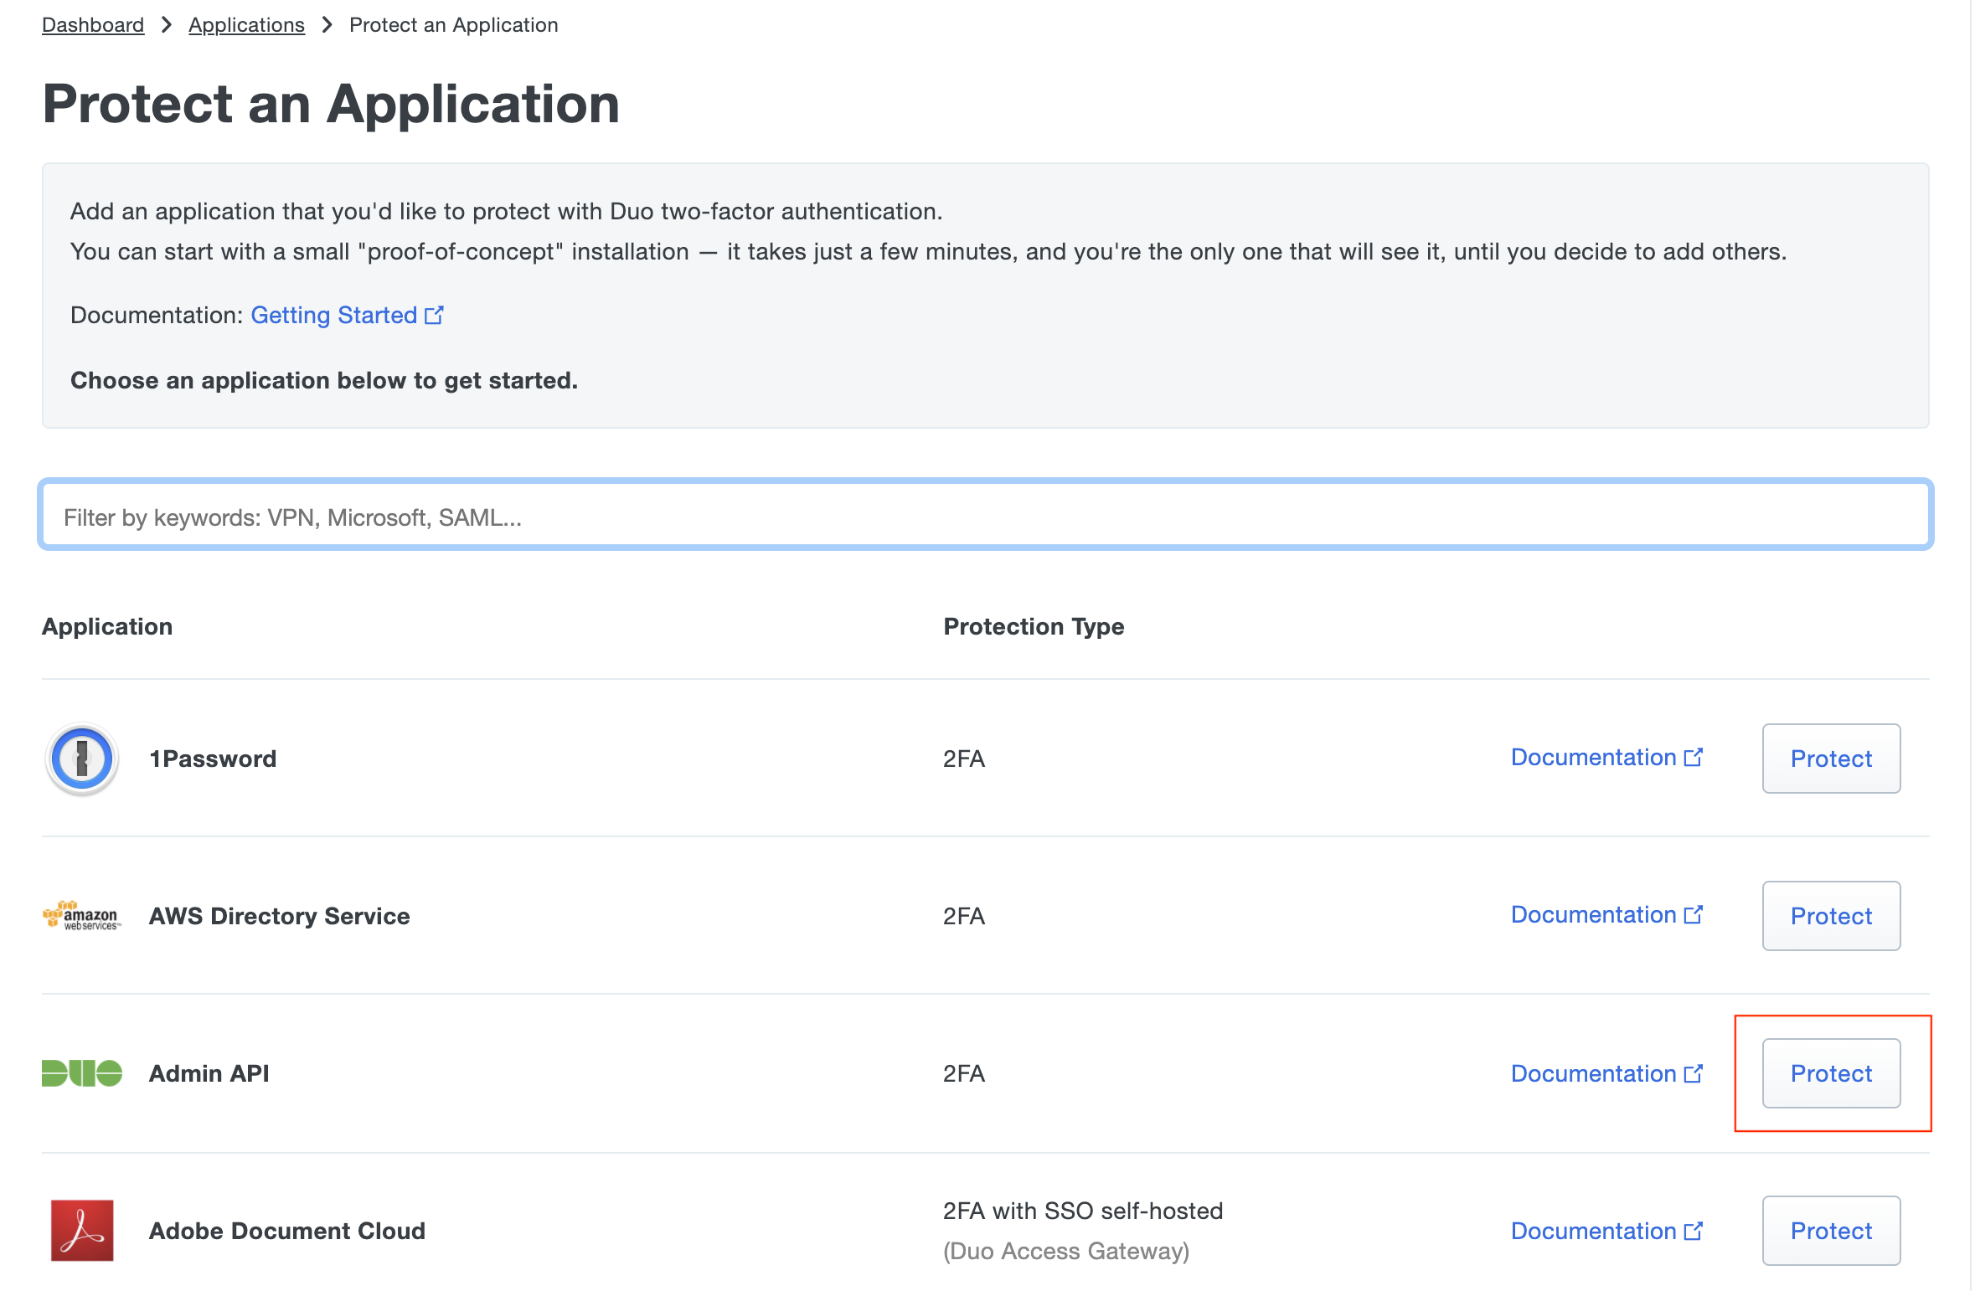Click the Protection Type column header

tap(1034, 626)
